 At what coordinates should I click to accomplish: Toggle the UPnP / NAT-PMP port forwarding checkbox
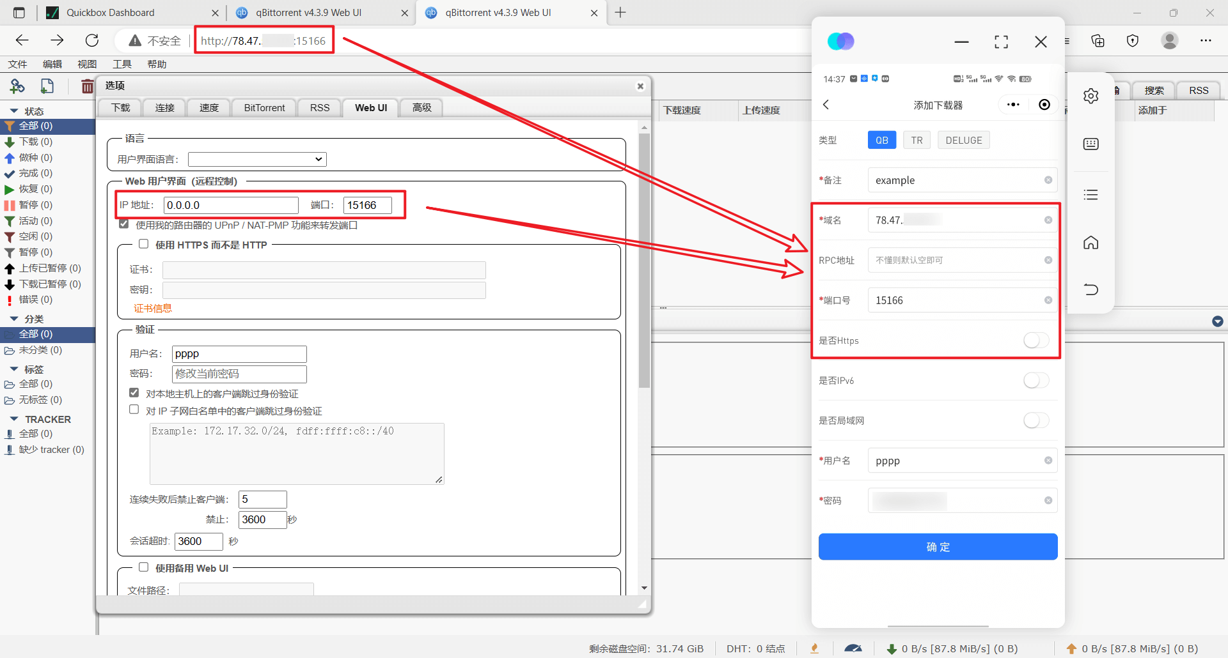click(124, 224)
